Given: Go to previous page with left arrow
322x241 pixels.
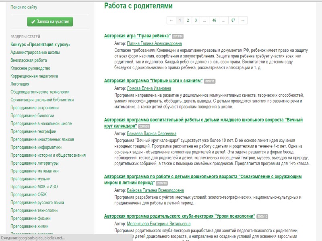Looking at the screenshot, I should pos(171,20).
